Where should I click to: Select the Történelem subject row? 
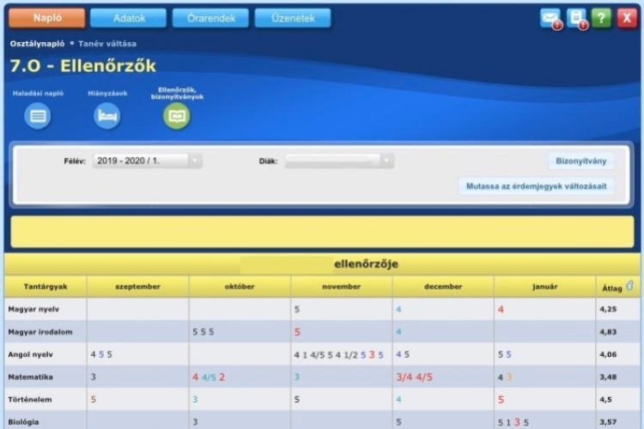click(x=322, y=400)
